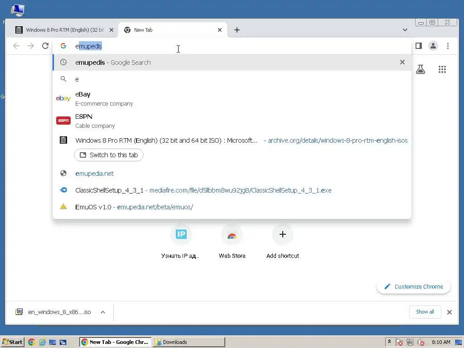
Task: Reload the page with the refresh icon
Action: tap(45, 46)
